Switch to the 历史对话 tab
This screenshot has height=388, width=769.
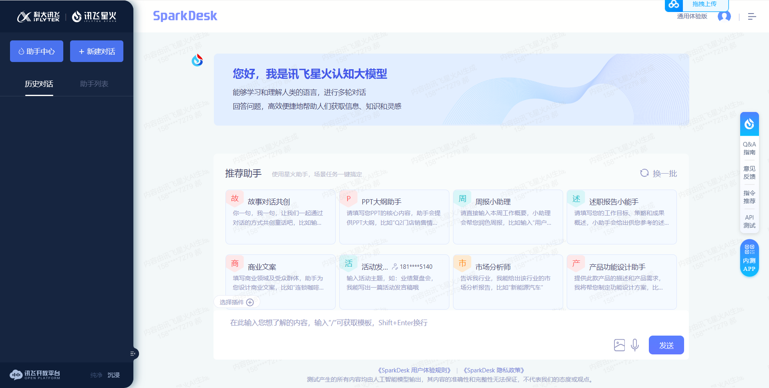coord(39,84)
